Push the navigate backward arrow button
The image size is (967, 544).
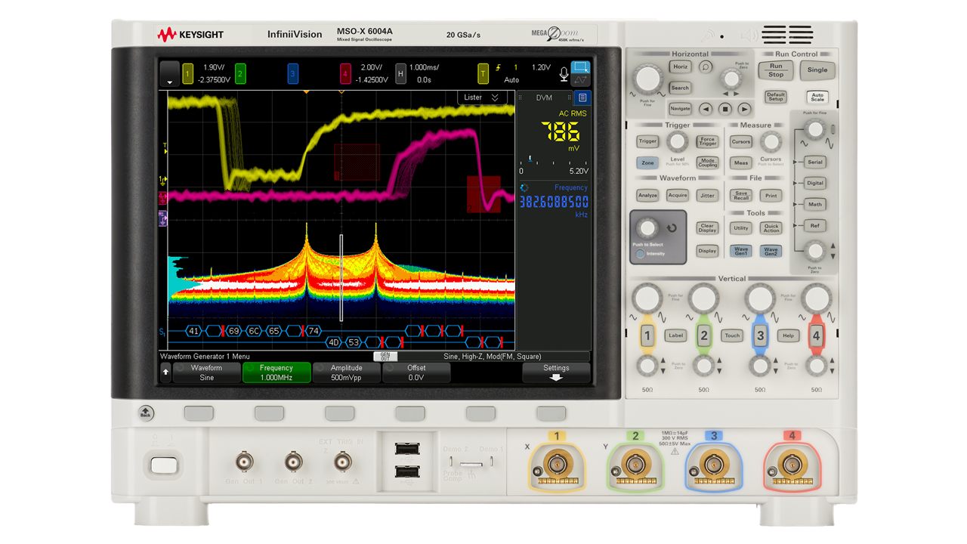point(706,109)
